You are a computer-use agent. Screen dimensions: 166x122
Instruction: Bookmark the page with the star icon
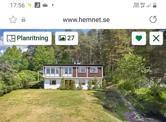point(13,20)
